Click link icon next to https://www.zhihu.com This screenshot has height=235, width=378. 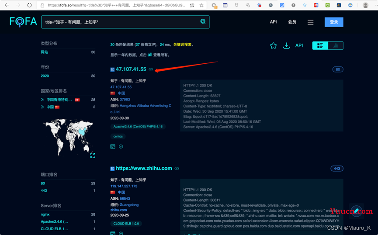(177, 169)
